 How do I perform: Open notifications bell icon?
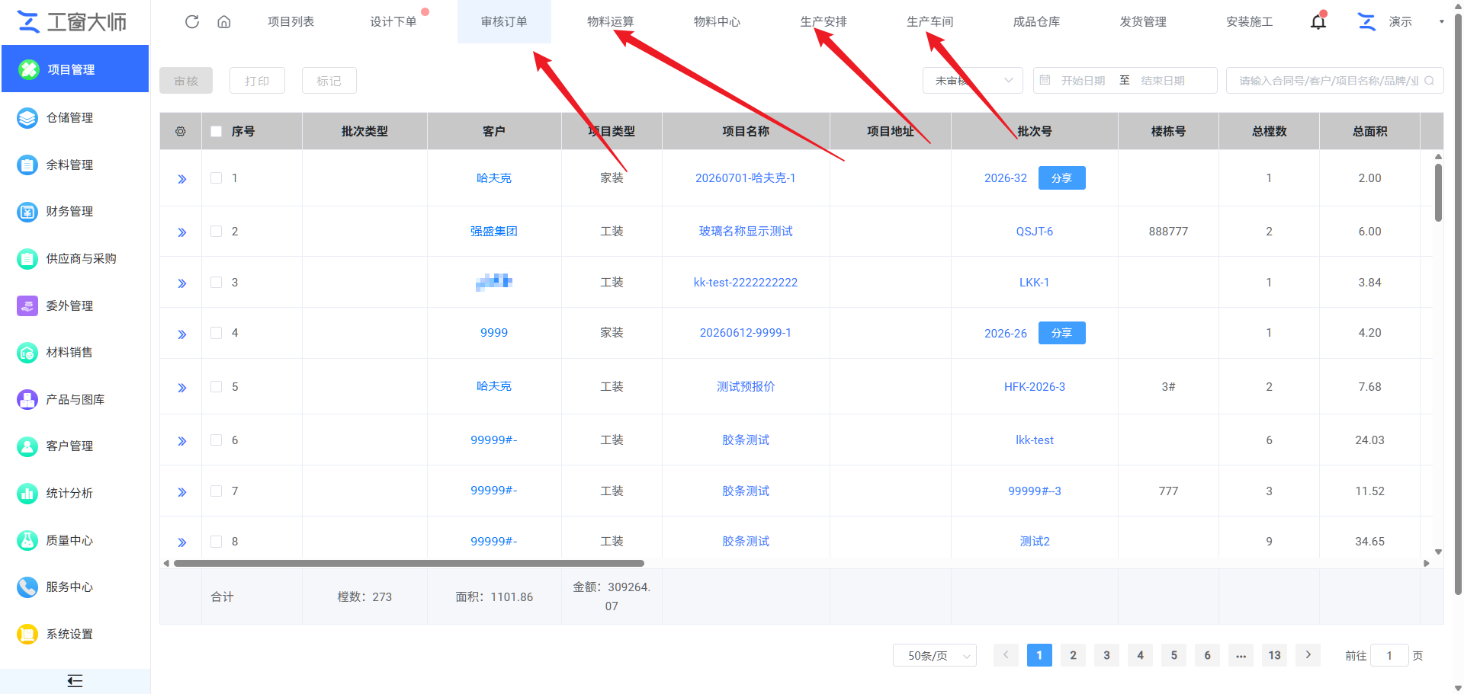pyautogui.click(x=1318, y=21)
